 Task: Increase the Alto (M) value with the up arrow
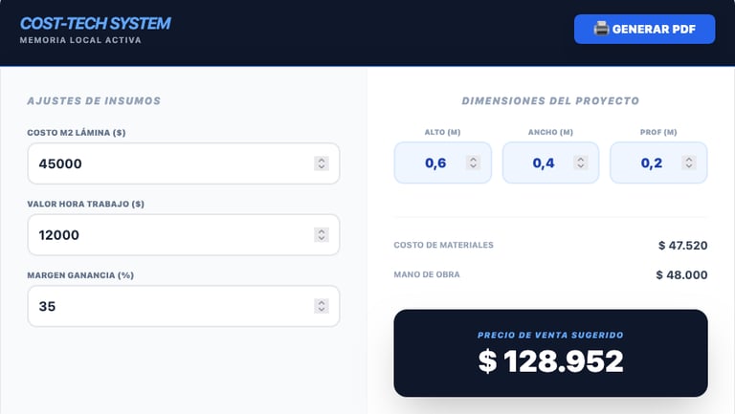[474, 159]
